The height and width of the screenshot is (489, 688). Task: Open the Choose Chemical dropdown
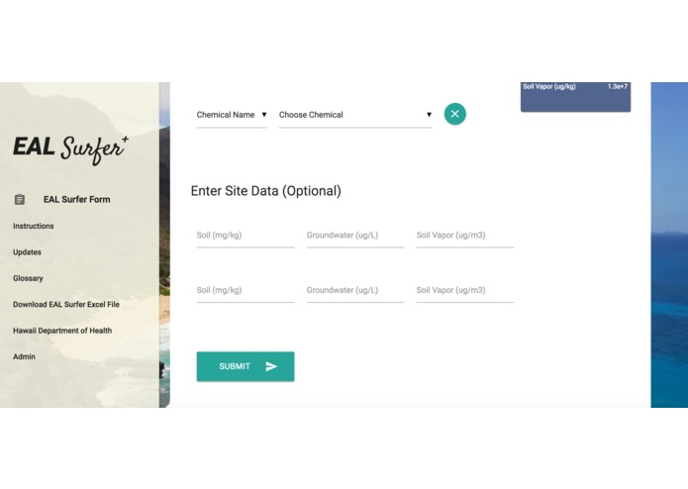click(x=355, y=115)
